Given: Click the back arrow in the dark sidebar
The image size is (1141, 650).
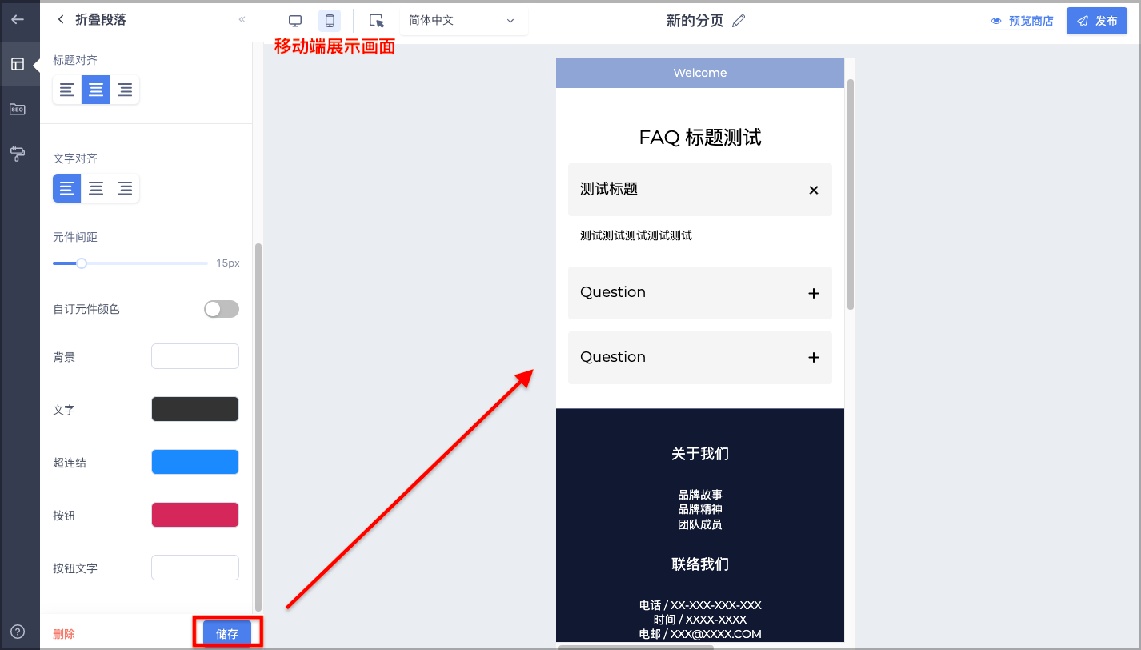Looking at the screenshot, I should (18, 19).
